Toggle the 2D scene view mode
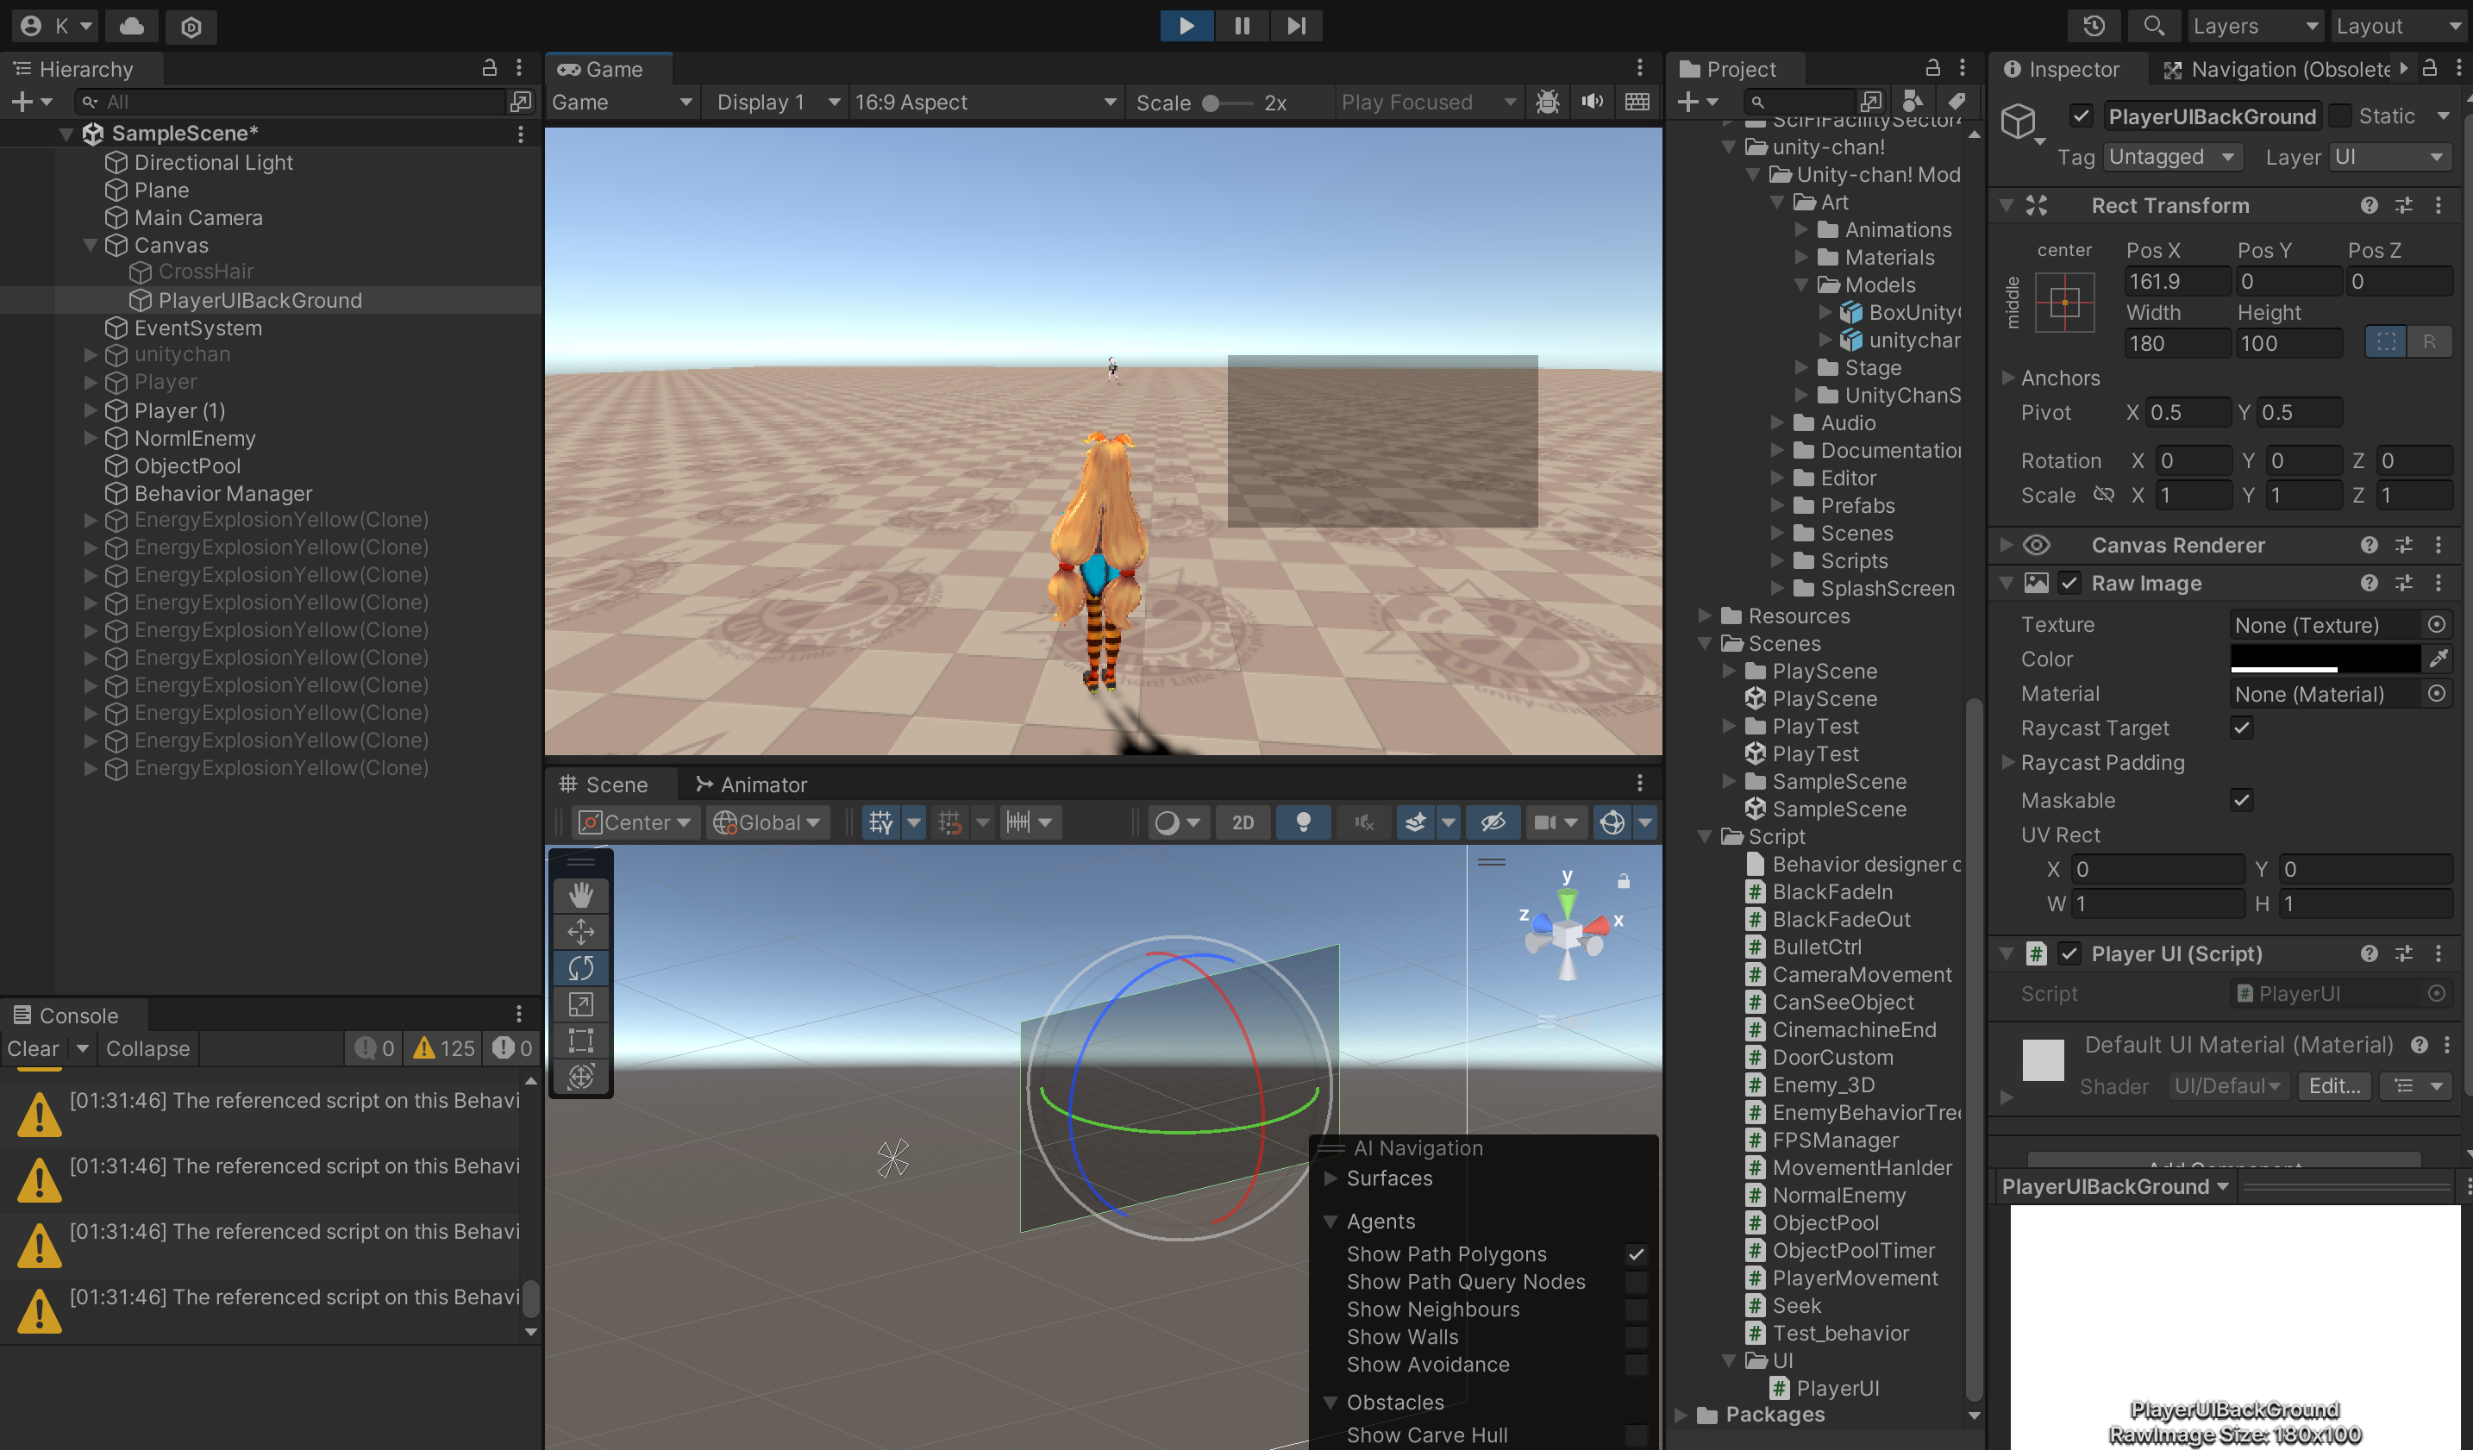The image size is (2473, 1450). tap(1243, 822)
